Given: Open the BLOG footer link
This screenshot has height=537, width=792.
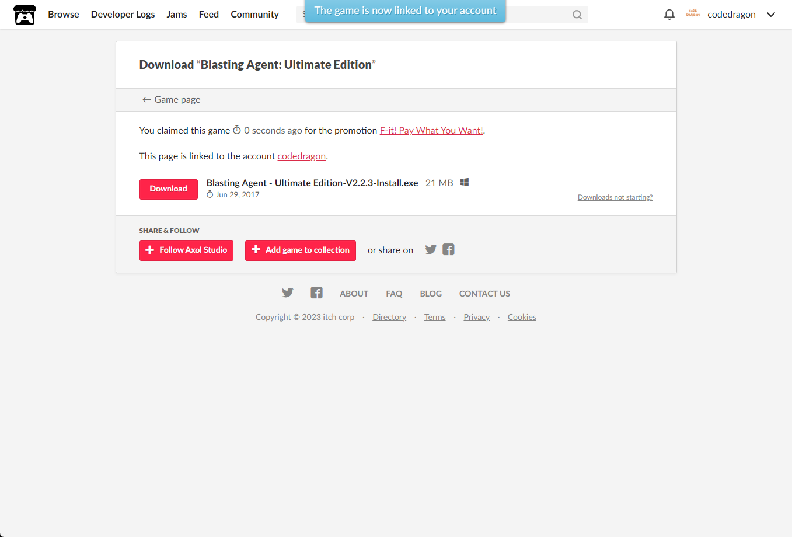Looking at the screenshot, I should 431,294.
